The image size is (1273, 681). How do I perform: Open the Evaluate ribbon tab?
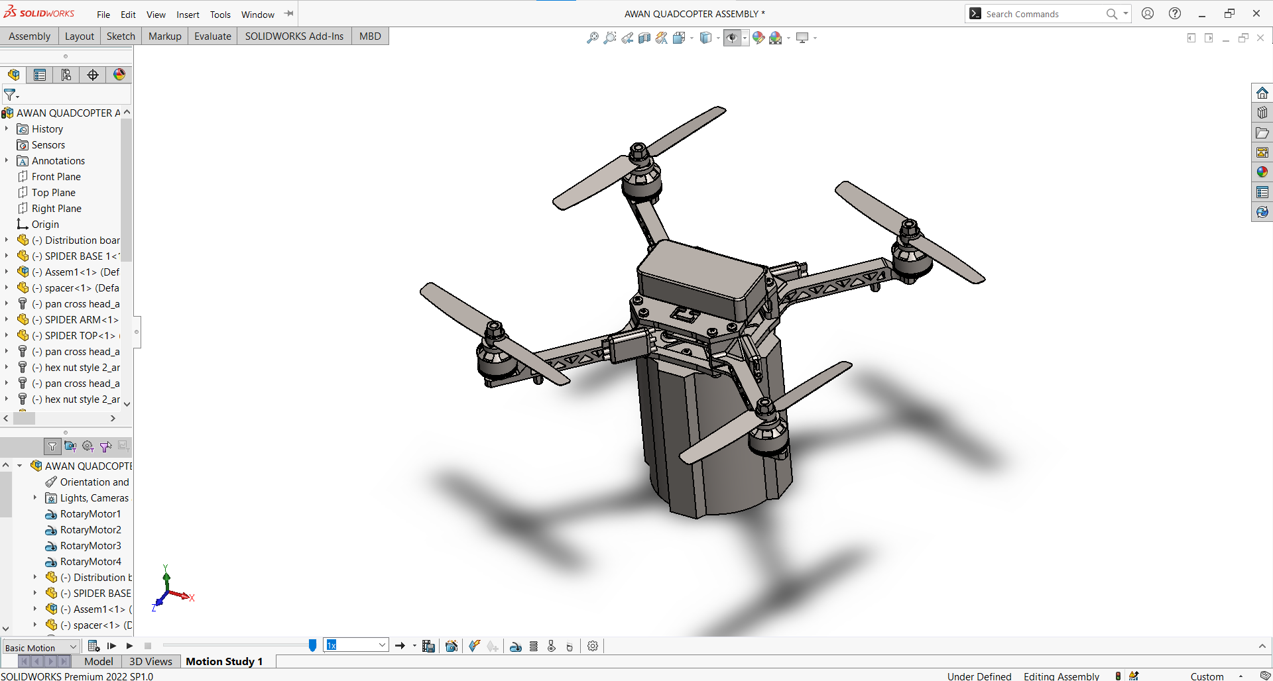tap(212, 36)
